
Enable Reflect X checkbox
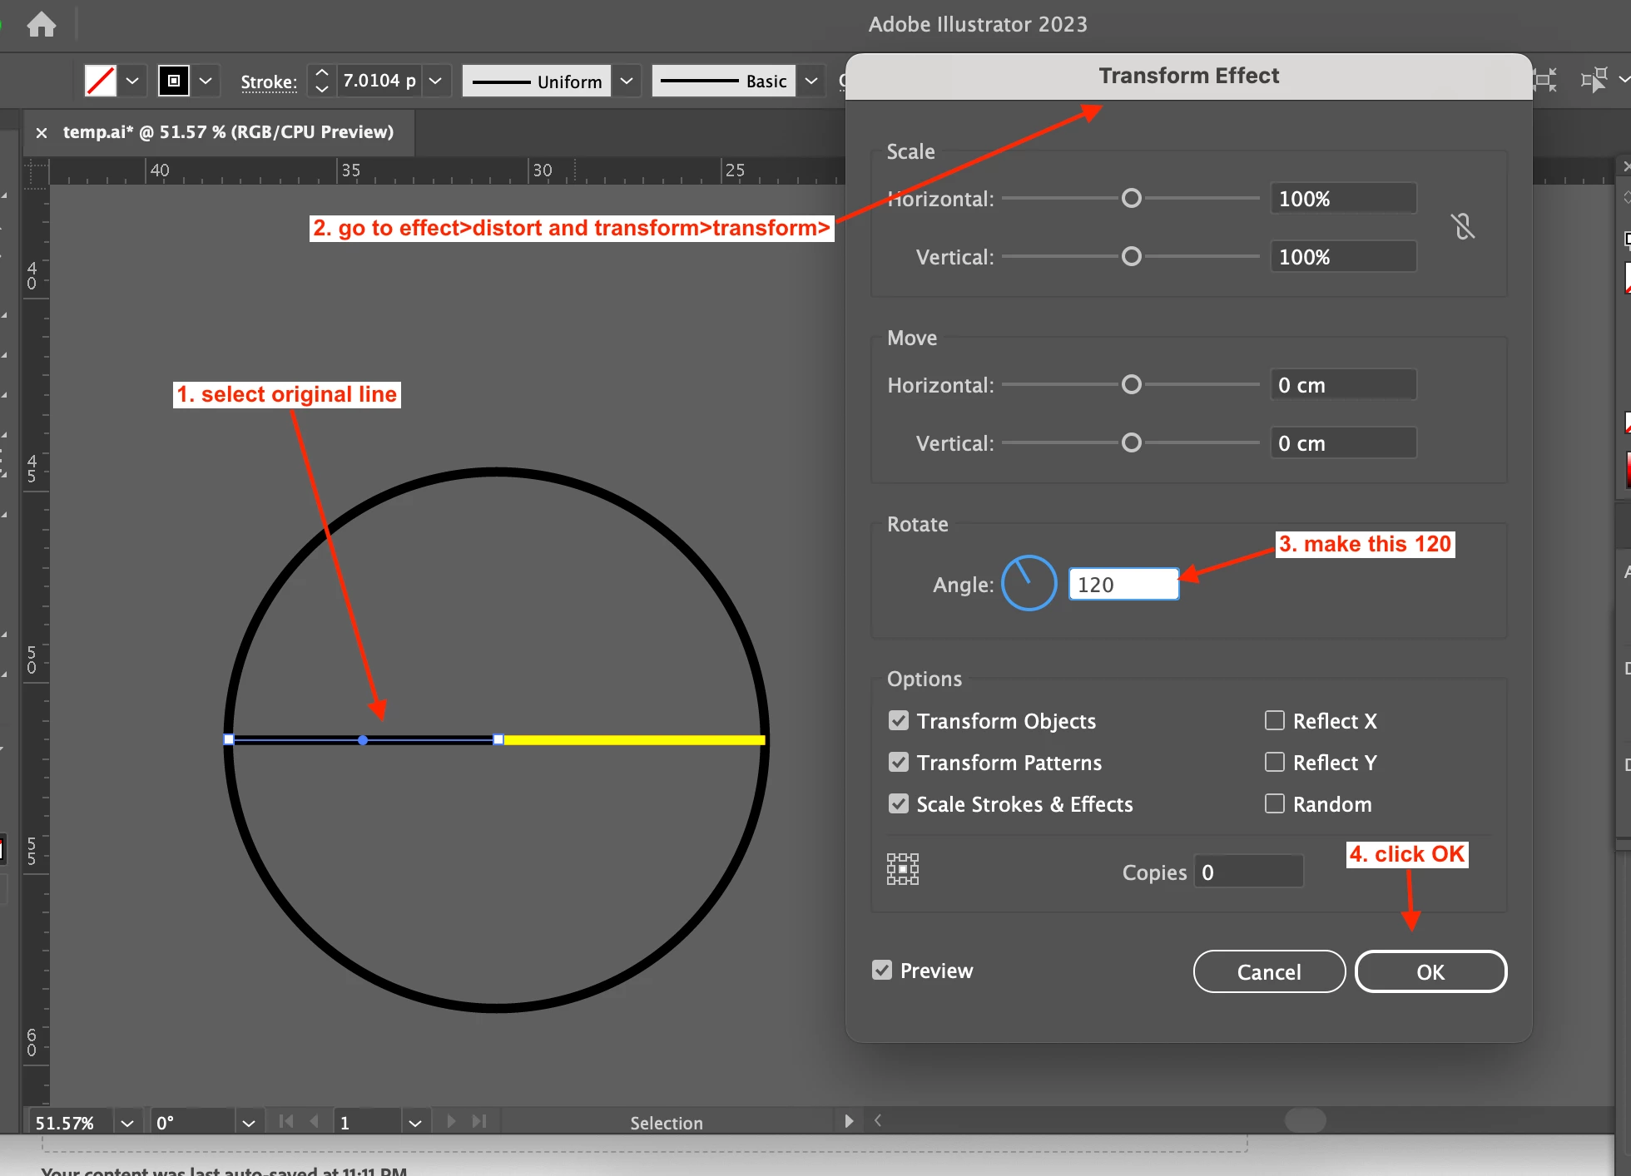pyautogui.click(x=1274, y=720)
